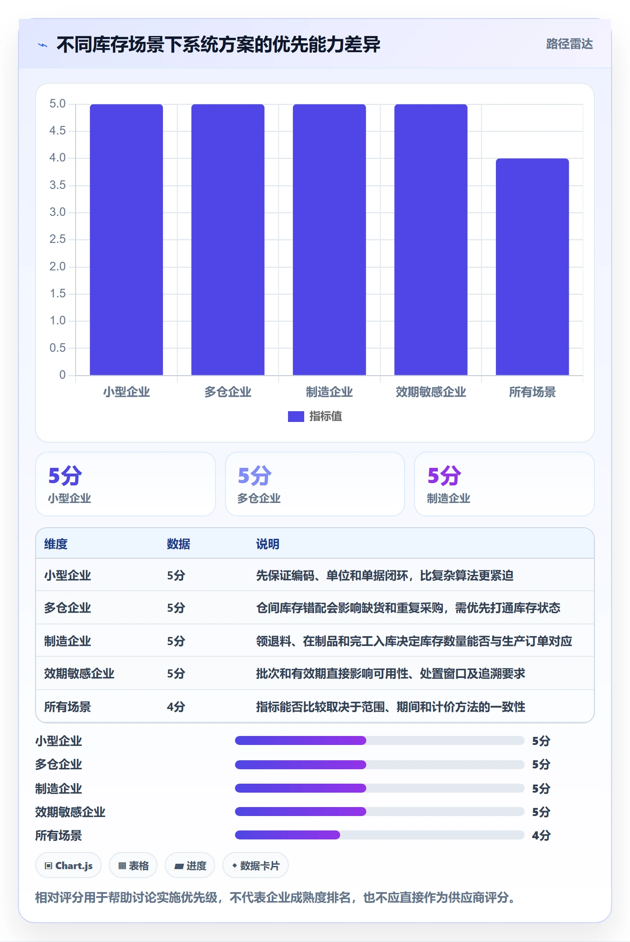
Task: Click the 制造企业 x-axis label
Action: click(x=329, y=392)
